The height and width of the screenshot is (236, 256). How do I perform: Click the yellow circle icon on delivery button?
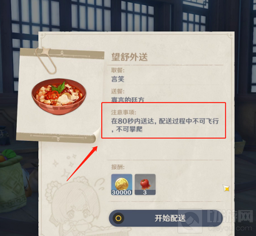(118, 218)
